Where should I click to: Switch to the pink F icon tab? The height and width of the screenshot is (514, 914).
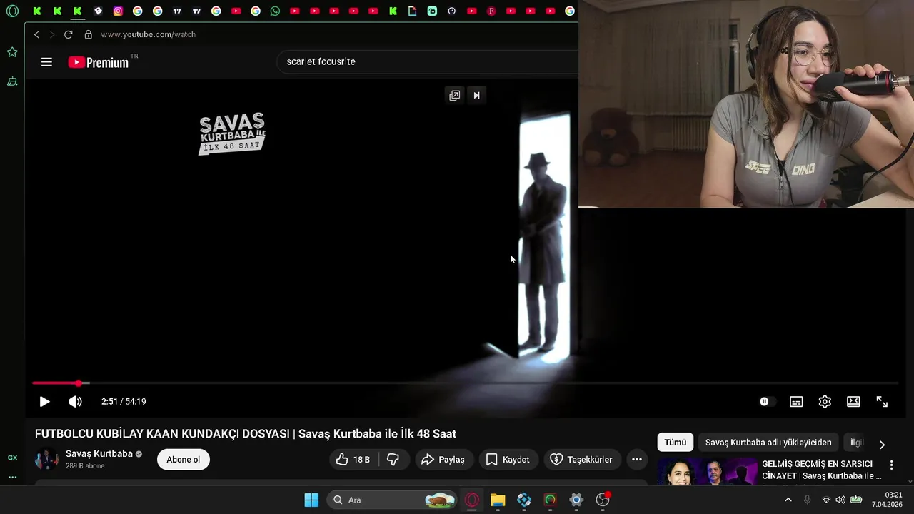[491, 11]
